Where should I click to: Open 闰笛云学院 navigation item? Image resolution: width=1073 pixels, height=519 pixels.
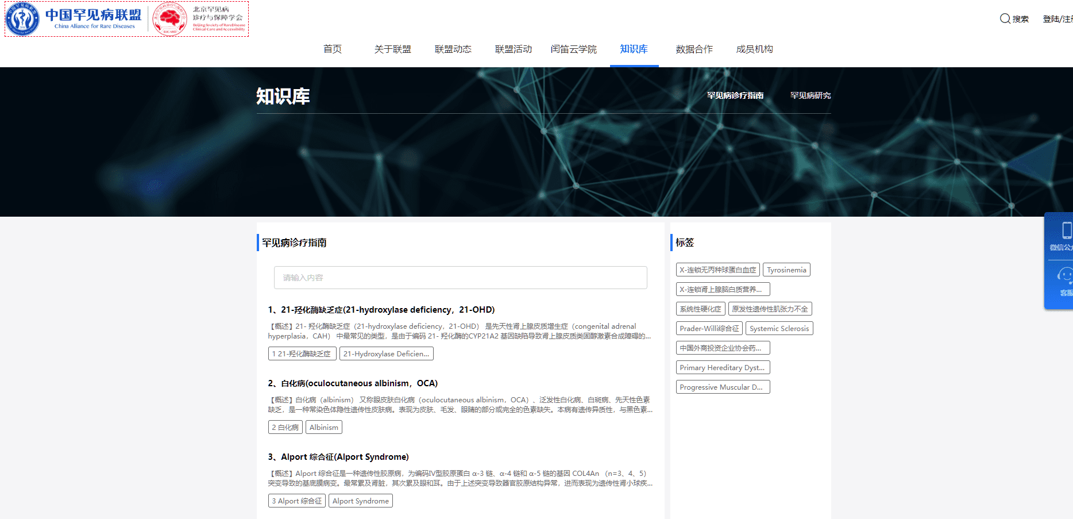(x=574, y=49)
